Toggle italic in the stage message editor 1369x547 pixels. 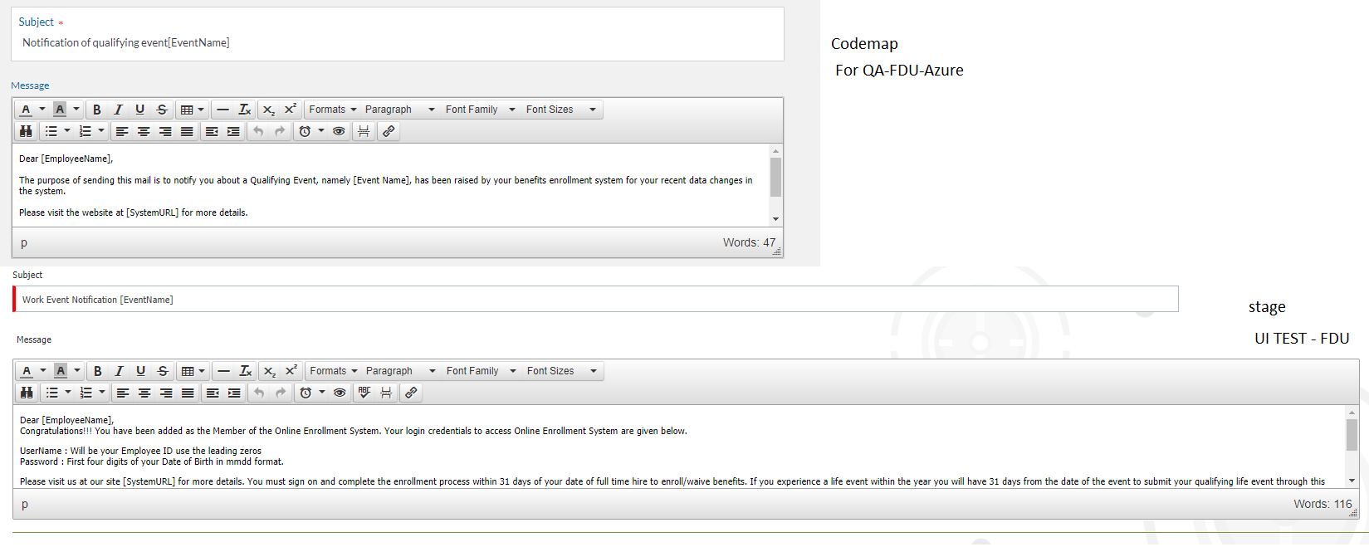(120, 371)
